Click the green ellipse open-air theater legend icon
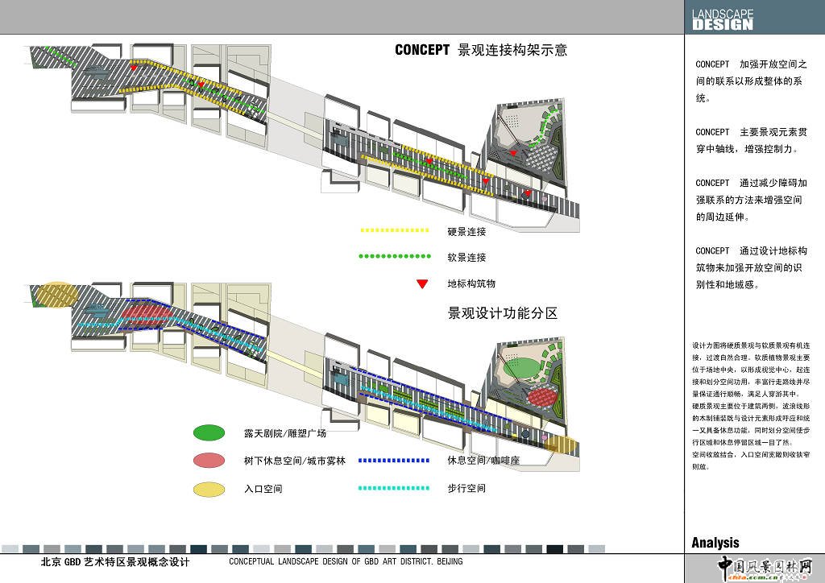 (209, 433)
